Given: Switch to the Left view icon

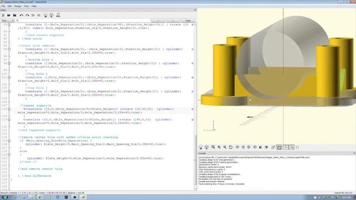Looking at the screenshot, I should click(255, 147).
